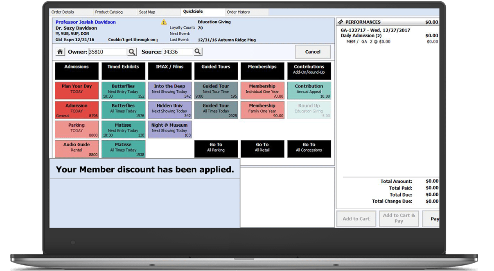
Task: Click the Add to Cart & Pay button
Action: (398, 219)
